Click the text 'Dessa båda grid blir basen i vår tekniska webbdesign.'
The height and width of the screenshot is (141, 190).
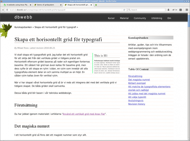[x=43, y=93]
